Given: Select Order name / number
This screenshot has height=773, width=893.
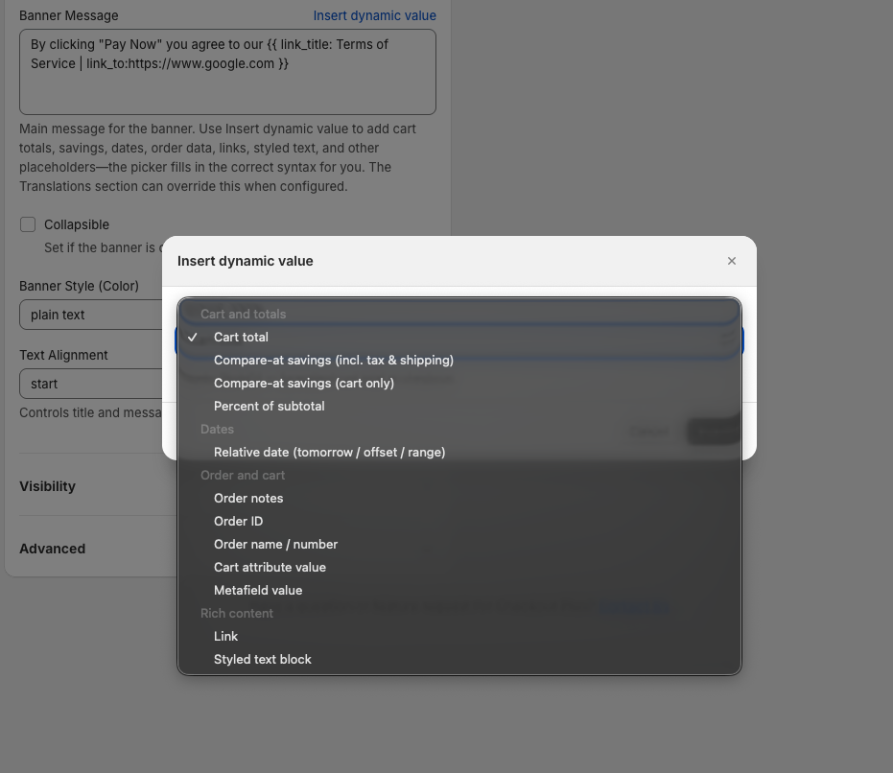Looking at the screenshot, I should (x=459, y=545).
